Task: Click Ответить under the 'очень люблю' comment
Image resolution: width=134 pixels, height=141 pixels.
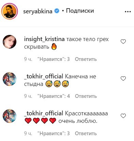Action: (x=86, y=133)
